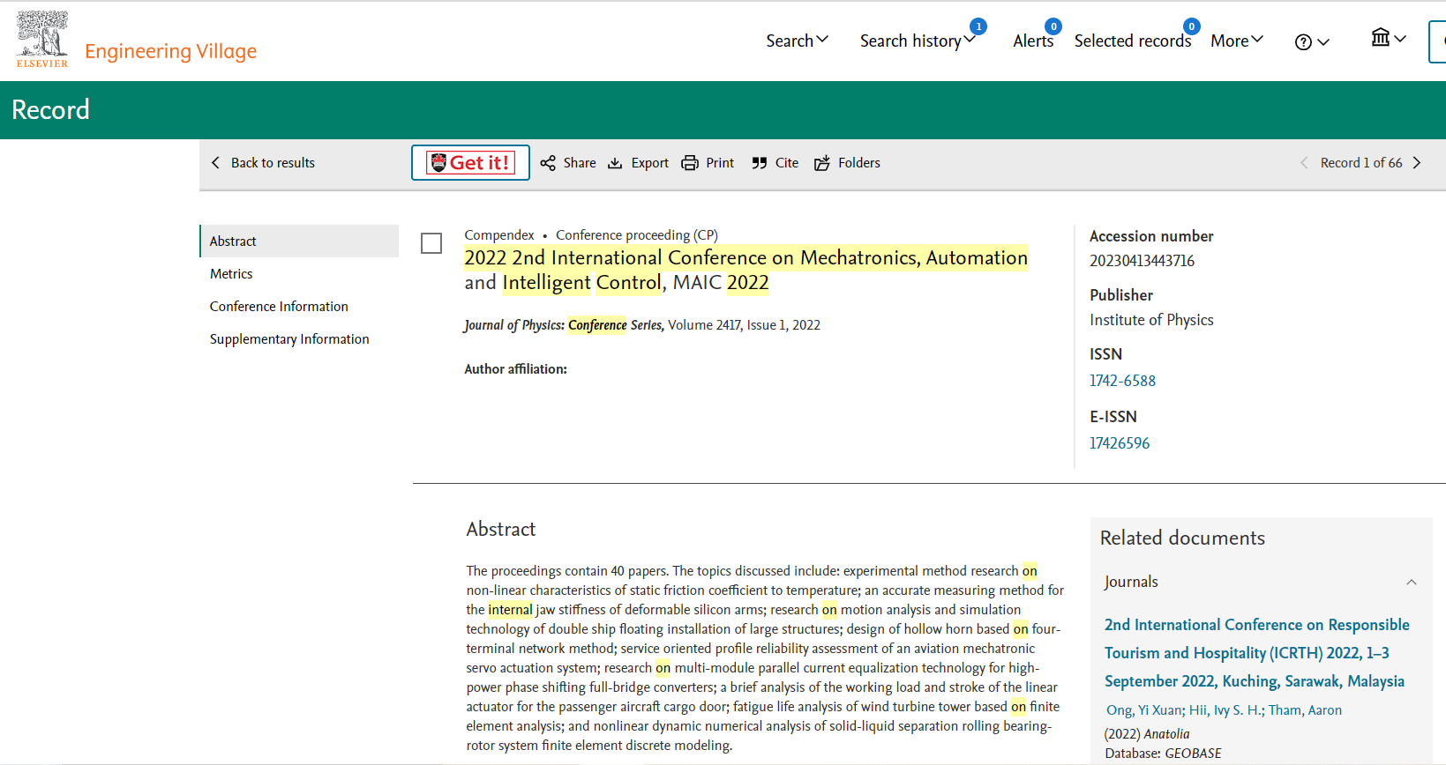Click the Record 1 of 66 text
The image size is (1446, 765).
coord(1361,163)
